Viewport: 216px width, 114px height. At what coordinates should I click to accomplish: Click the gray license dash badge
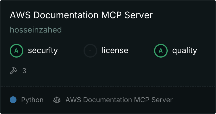(90, 51)
